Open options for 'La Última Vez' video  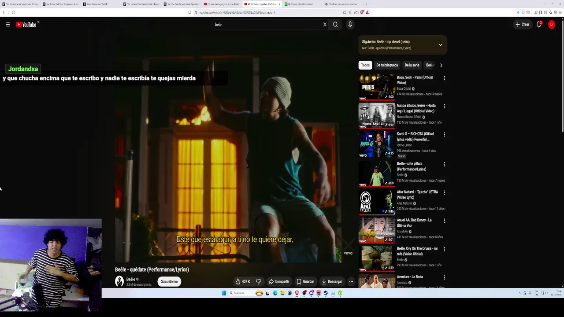coord(444,221)
